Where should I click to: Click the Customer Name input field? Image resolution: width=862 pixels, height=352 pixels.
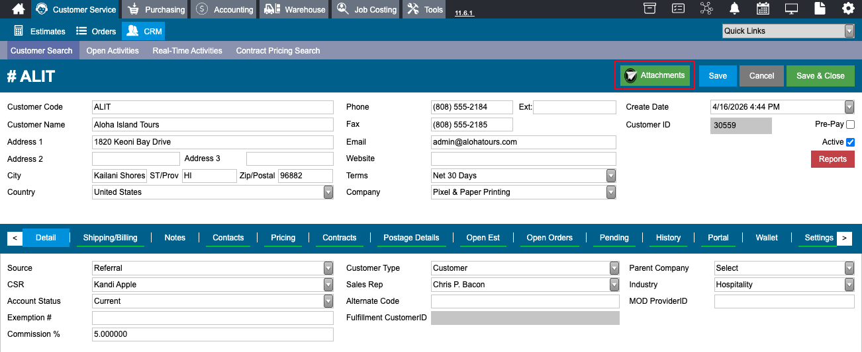[x=213, y=124]
